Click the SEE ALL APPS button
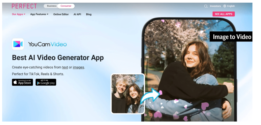The image size is (261, 125). coord(224,14)
